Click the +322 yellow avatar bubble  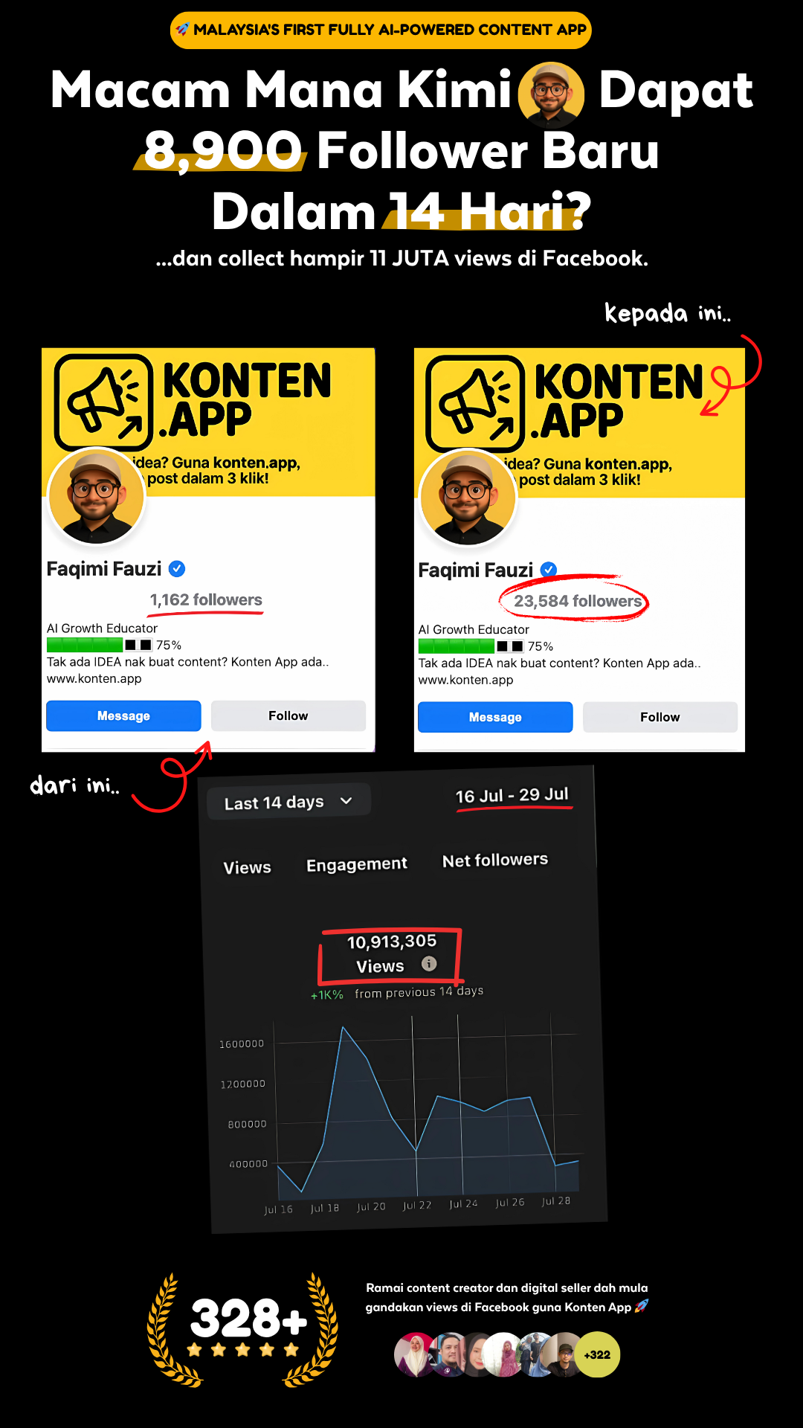(597, 1354)
